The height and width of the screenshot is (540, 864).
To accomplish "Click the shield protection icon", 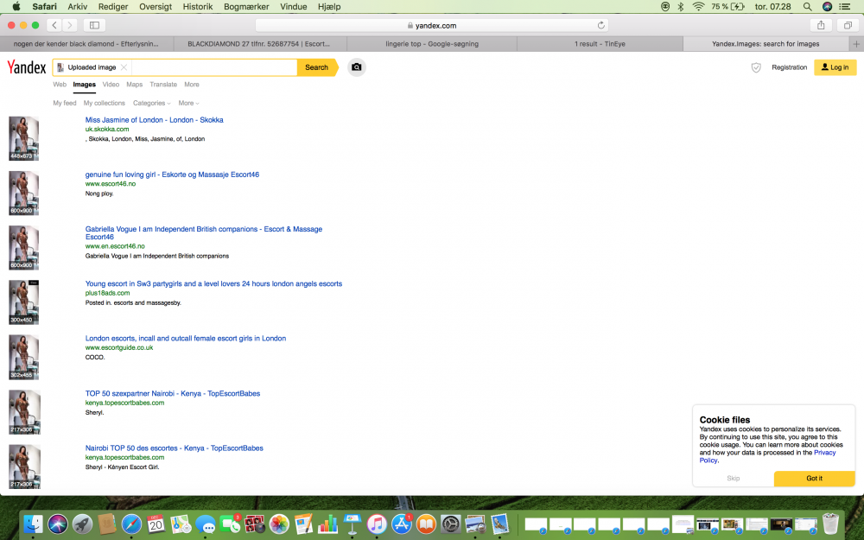I will pyautogui.click(x=756, y=67).
